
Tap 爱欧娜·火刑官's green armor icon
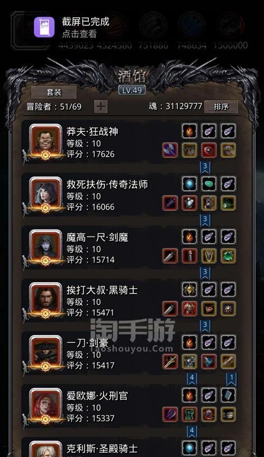tap(190, 414)
